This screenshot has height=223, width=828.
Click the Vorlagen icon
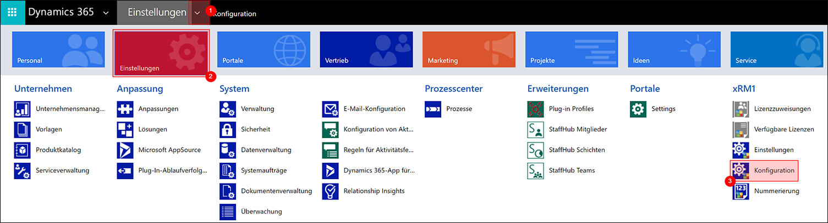coord(23,129)
